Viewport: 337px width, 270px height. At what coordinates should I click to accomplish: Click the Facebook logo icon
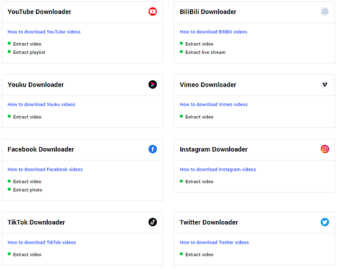[153, 149]
